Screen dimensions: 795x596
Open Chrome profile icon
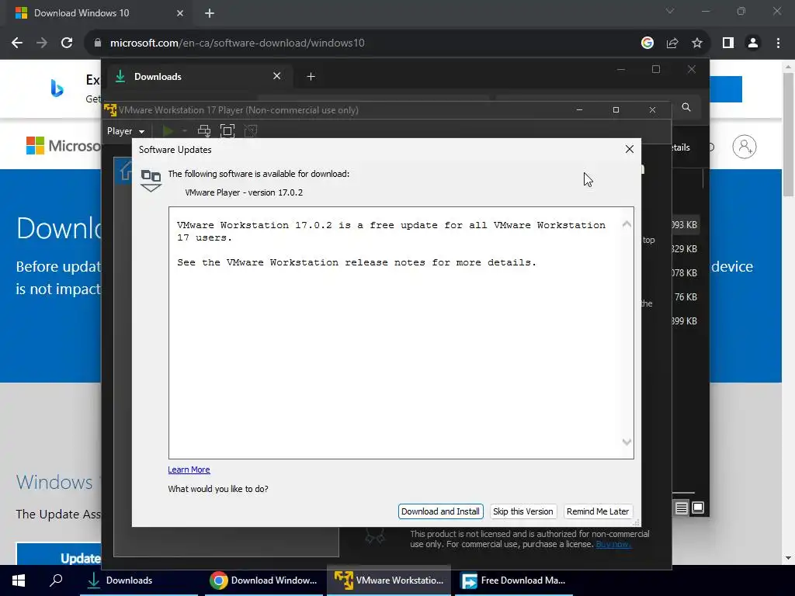click(753, 43)
